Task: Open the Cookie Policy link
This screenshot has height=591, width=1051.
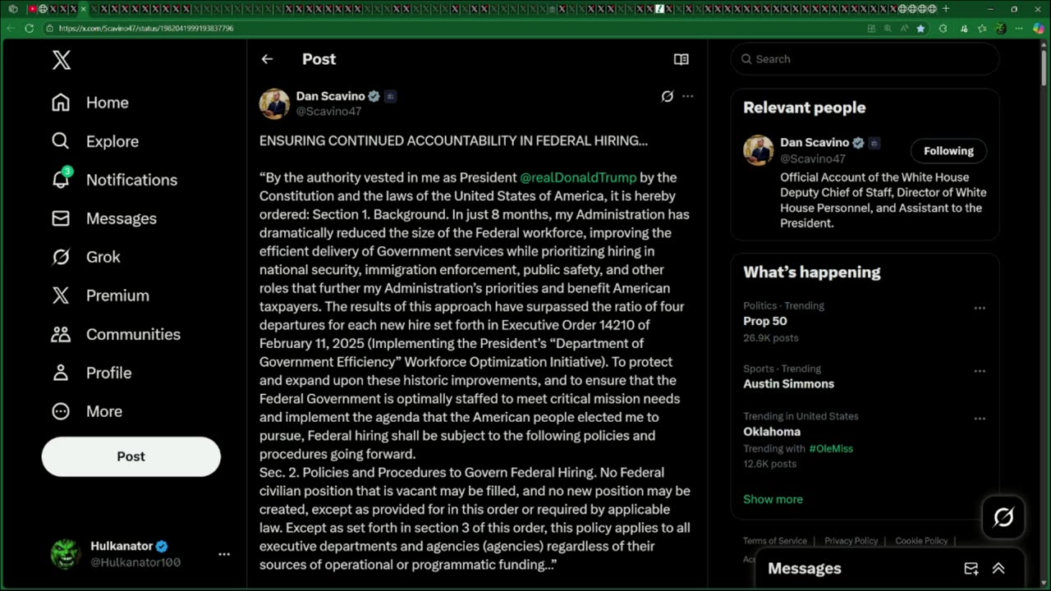Action: [921, 541]
